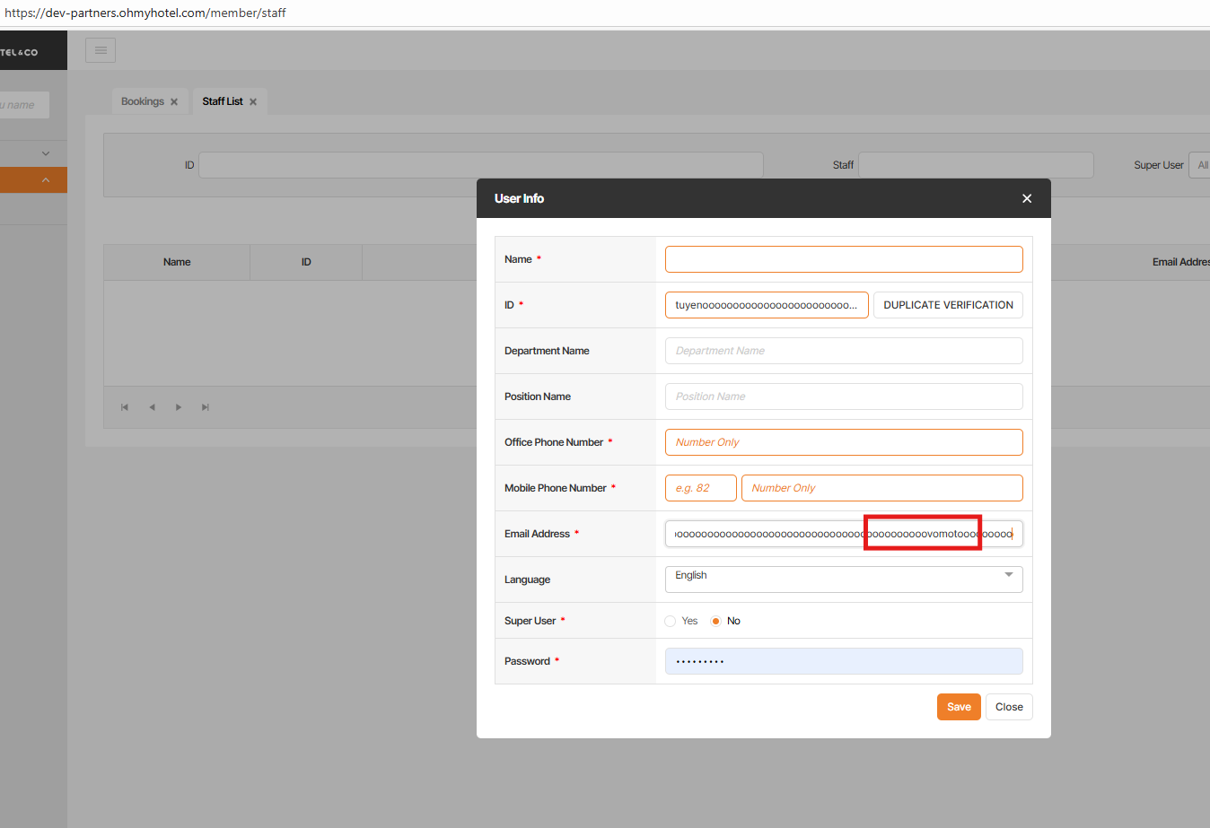Switch to the Bookings tab
This screenshot has width=1210, height=828.
pos(142,101)
